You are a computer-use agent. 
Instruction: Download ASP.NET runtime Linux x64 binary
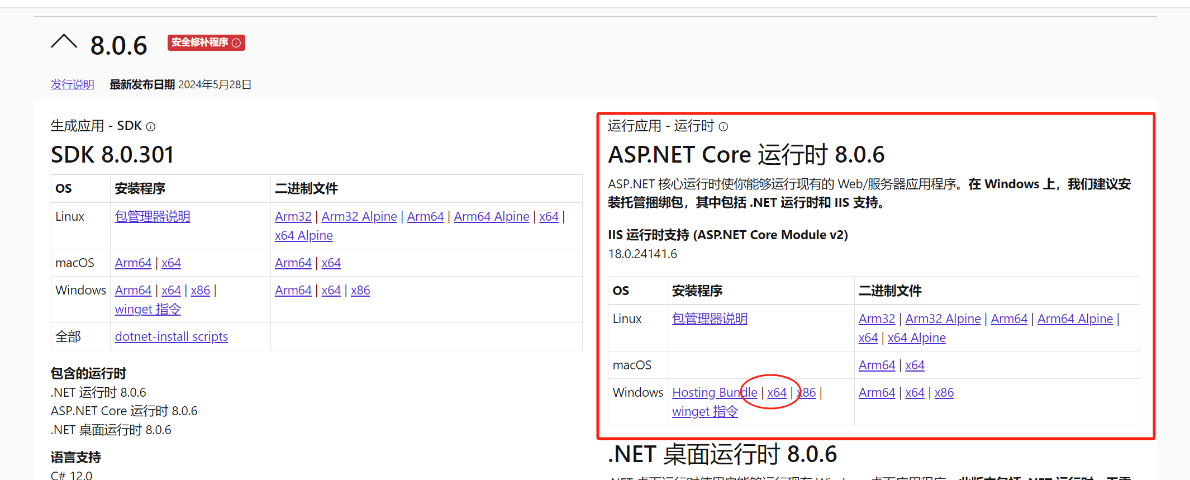pyautogui.click(x=868, y=338)
